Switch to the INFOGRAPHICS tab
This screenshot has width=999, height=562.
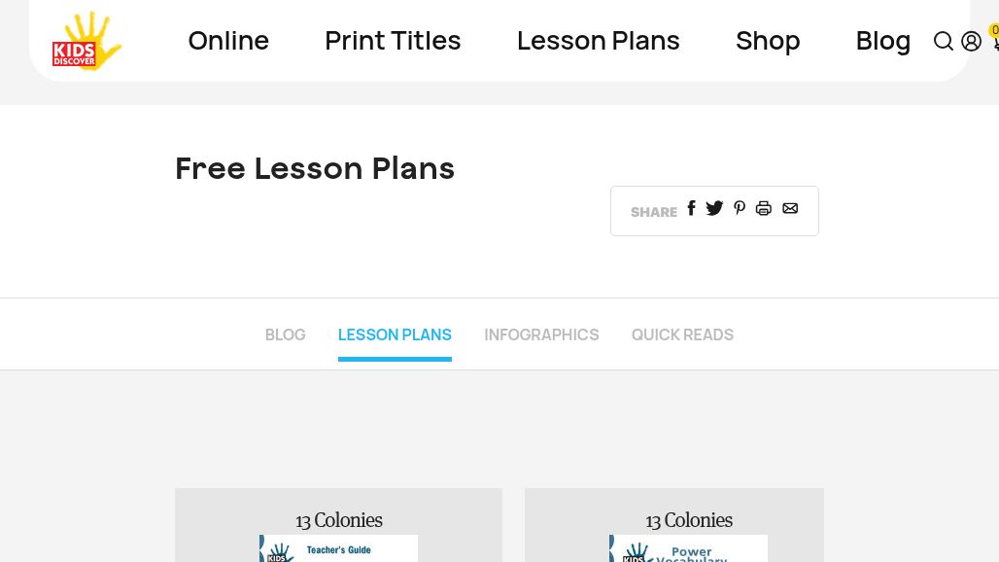click(x=541, y=334)
